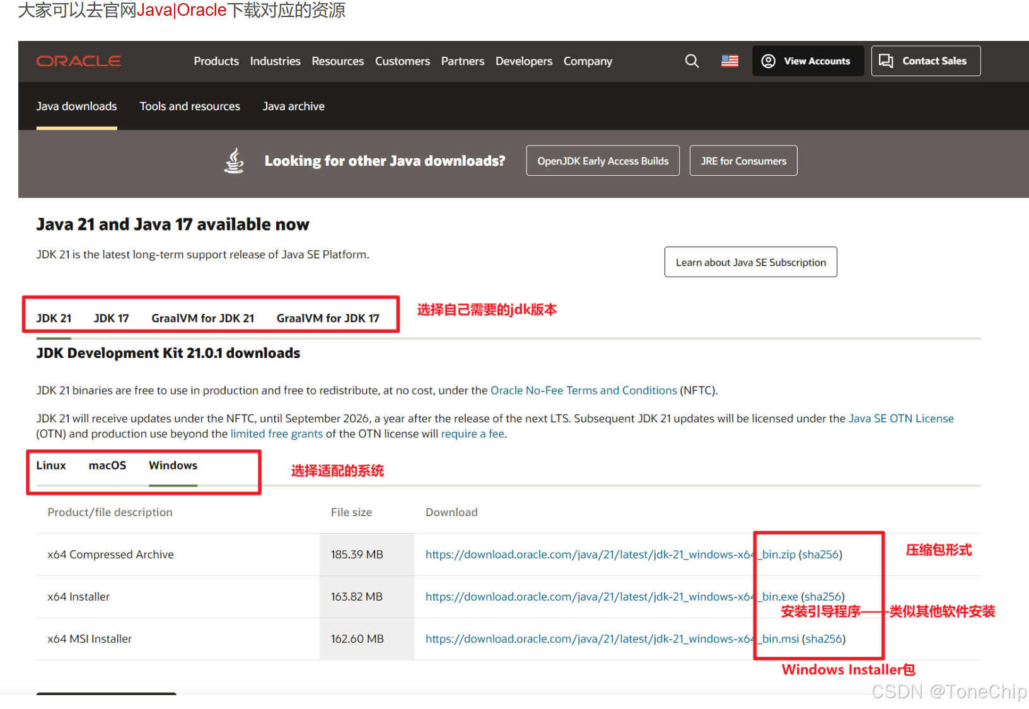Click the Oracle logo
This screenshot has height=709, width=1029.
click(79, 61)
